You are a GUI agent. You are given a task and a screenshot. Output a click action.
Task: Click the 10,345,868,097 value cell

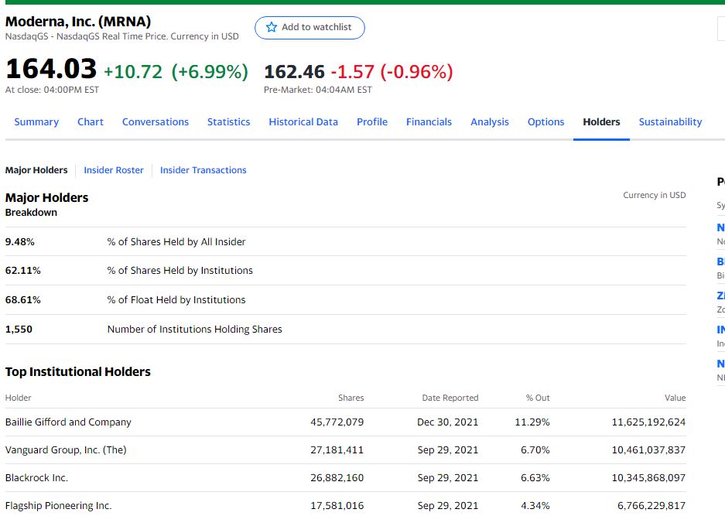point(648,477)
